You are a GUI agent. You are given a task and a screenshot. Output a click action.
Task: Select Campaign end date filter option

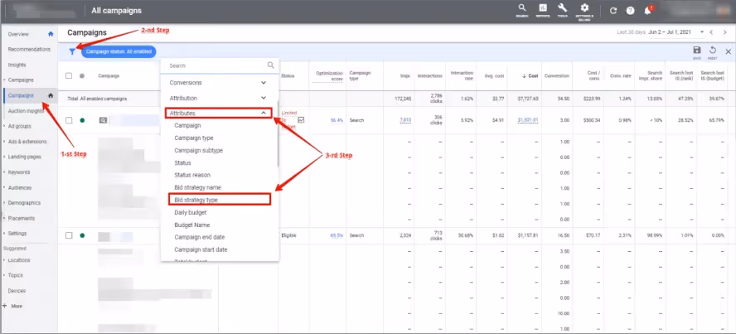(x=199, y=237)
